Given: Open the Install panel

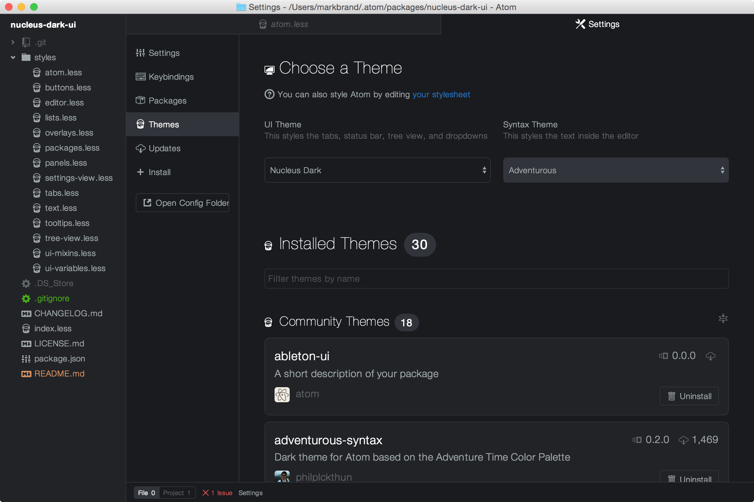Looking at the screenshot, I should pos(183,172).
